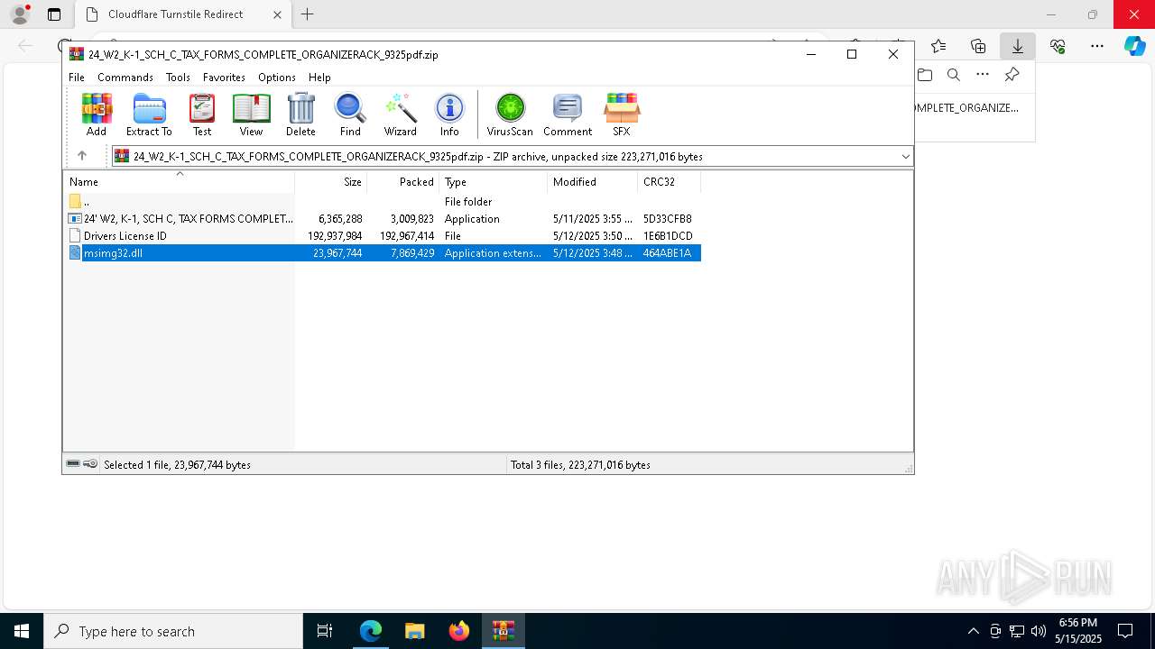This screenshot has width=1155, height=649.
Task: Create an SFX archive
Action: point(622,114)
